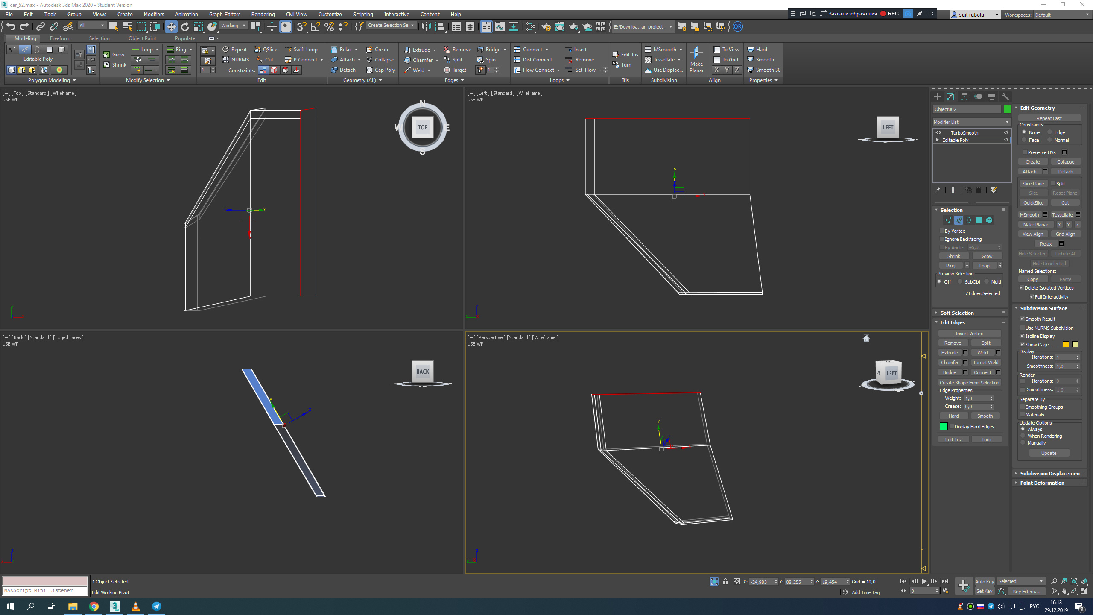This screenshot has height=615, width=1093.
Task: Click the Angle Snap toggle icon
Action: click(315, 27)
